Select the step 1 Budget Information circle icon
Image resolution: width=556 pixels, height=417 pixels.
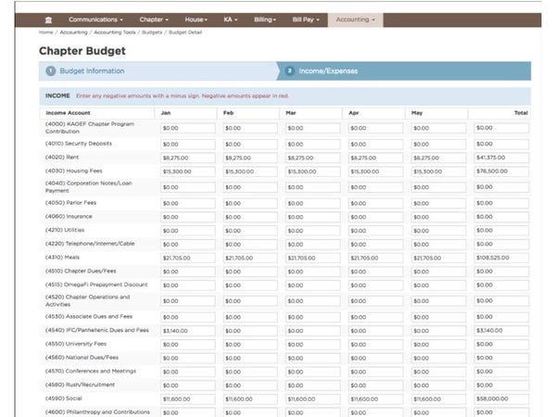click(x=51, y=71)
